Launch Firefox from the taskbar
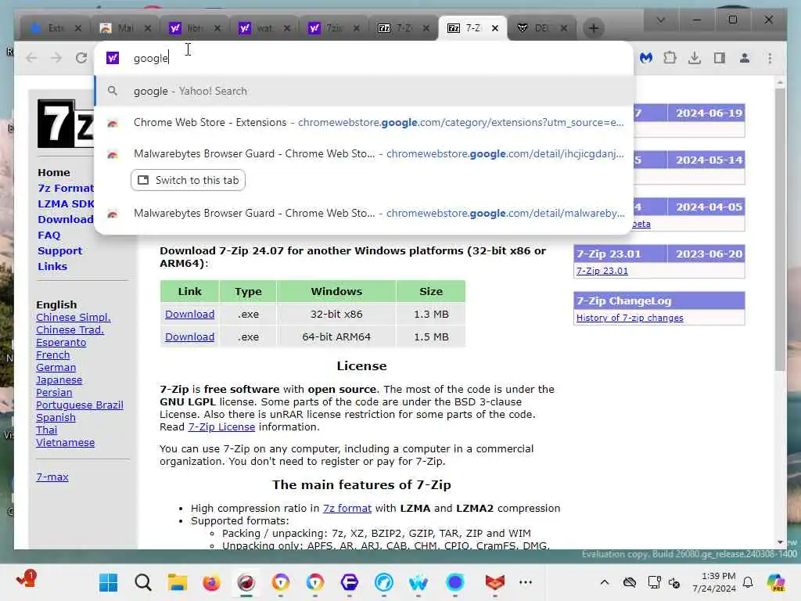801x601 pixels. pyautogui.click(x=211, y=582)
